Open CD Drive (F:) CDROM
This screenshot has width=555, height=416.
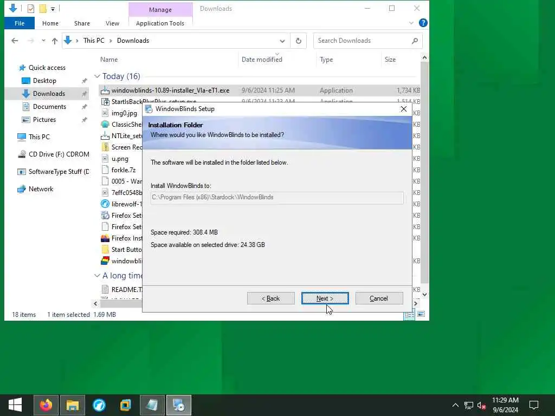[x=53, y=154]
